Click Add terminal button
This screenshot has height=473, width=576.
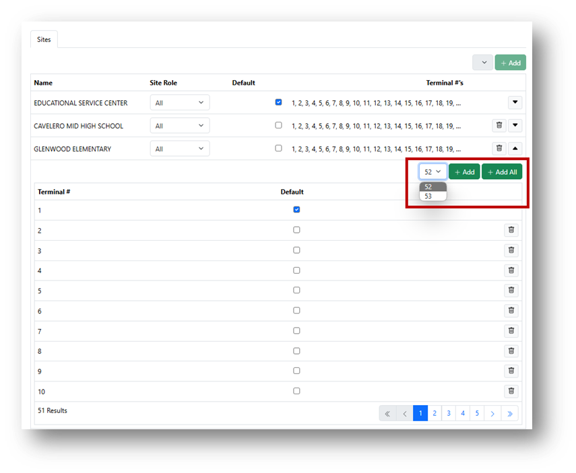click(x=464, y=172)
